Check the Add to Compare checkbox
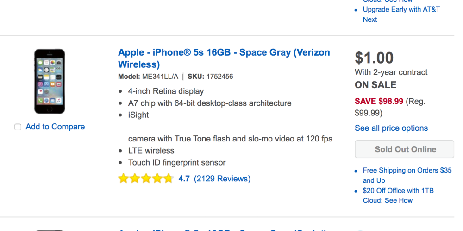 [x=18, y=127]
